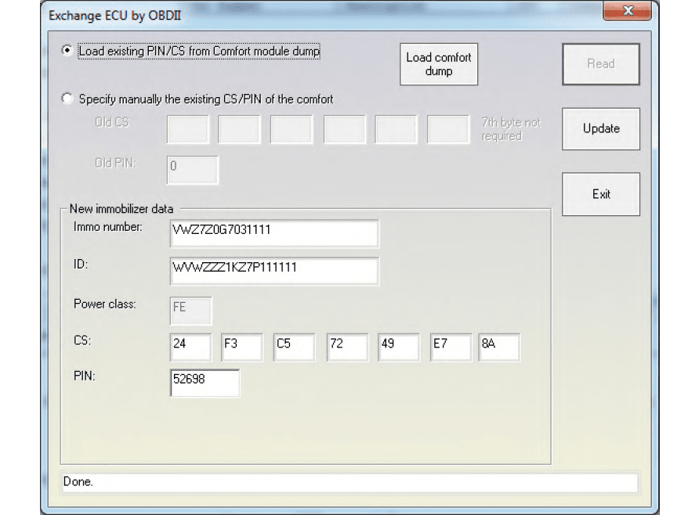Select 'Load existing PIN/CS from Comfort module dump'
The image size is (699, 515).
[67, 51]
